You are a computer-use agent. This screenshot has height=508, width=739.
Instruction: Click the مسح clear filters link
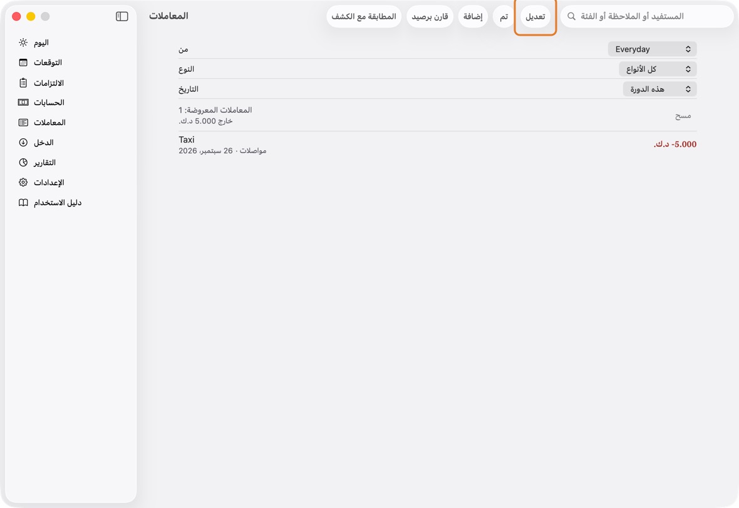[x=683, y=115]
